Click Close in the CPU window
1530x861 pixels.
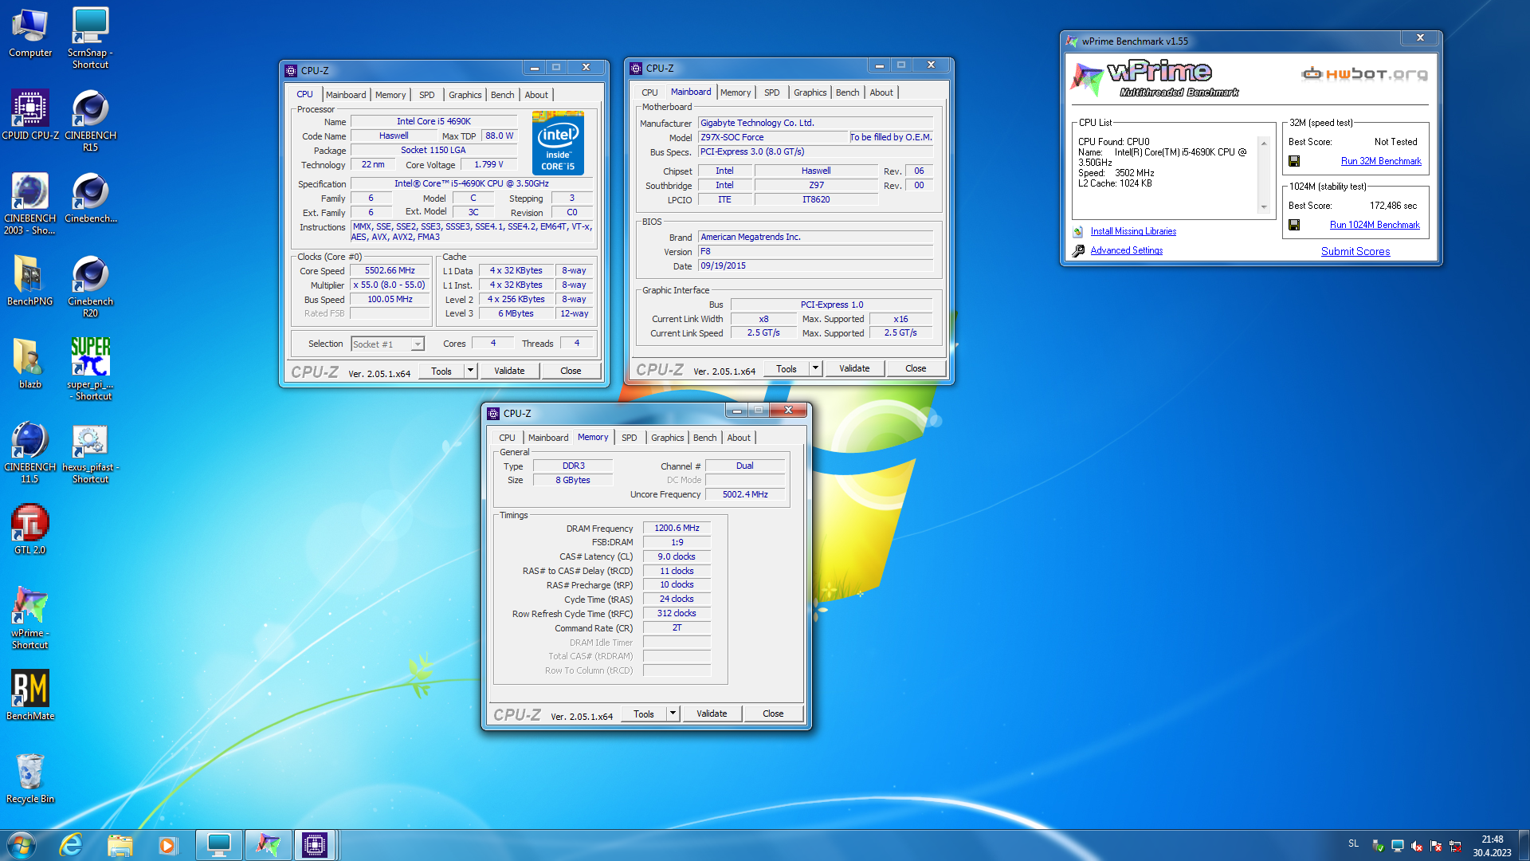571,371
